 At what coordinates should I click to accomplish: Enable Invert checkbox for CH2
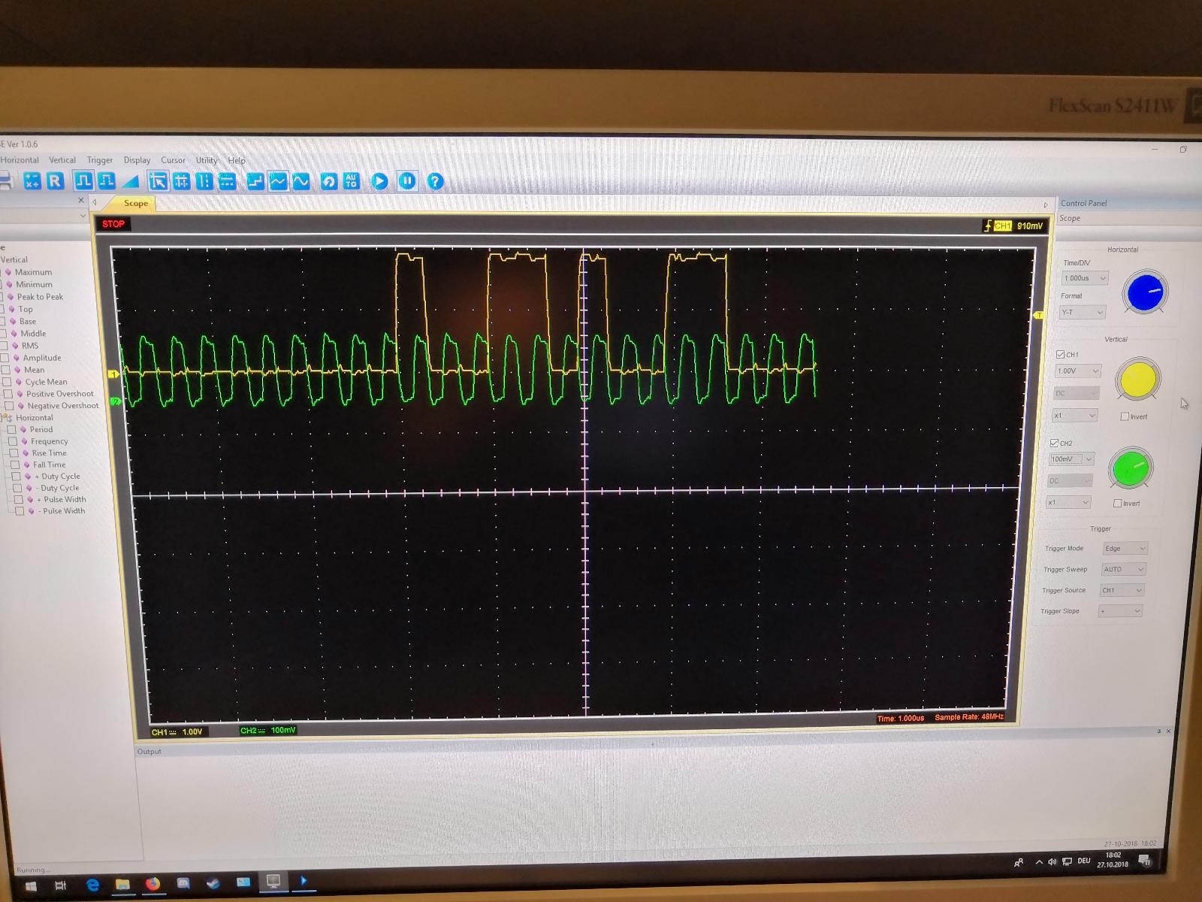pos(1117,503)
